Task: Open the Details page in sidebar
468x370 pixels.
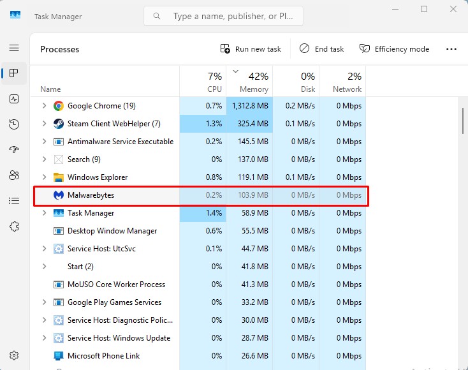Action: click(x=14, y=201)
